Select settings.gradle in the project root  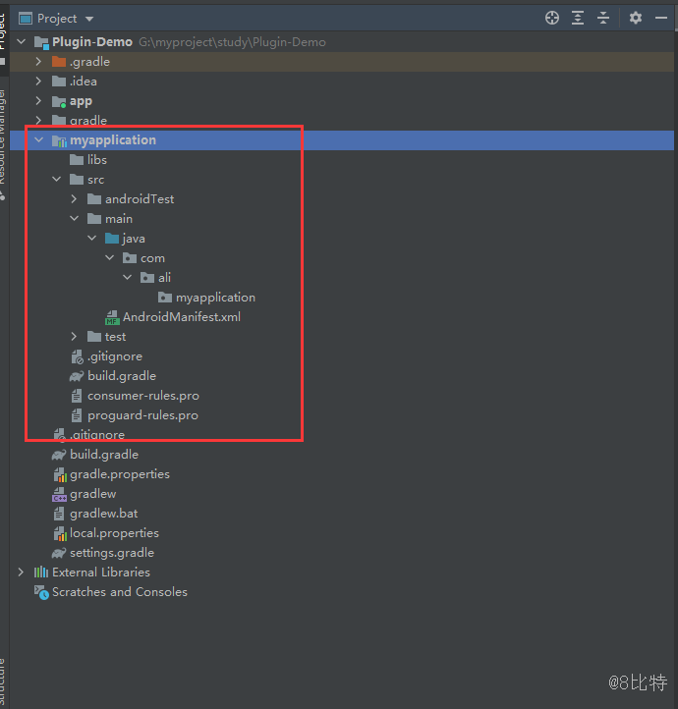pos(111,553)
